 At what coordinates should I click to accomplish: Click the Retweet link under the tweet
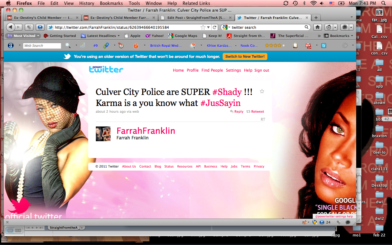point(255,111)
